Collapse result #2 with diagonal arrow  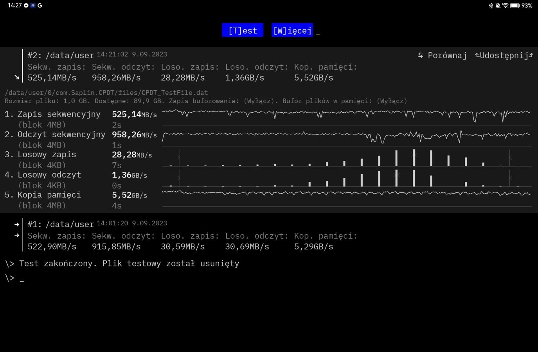coord(17,77)
